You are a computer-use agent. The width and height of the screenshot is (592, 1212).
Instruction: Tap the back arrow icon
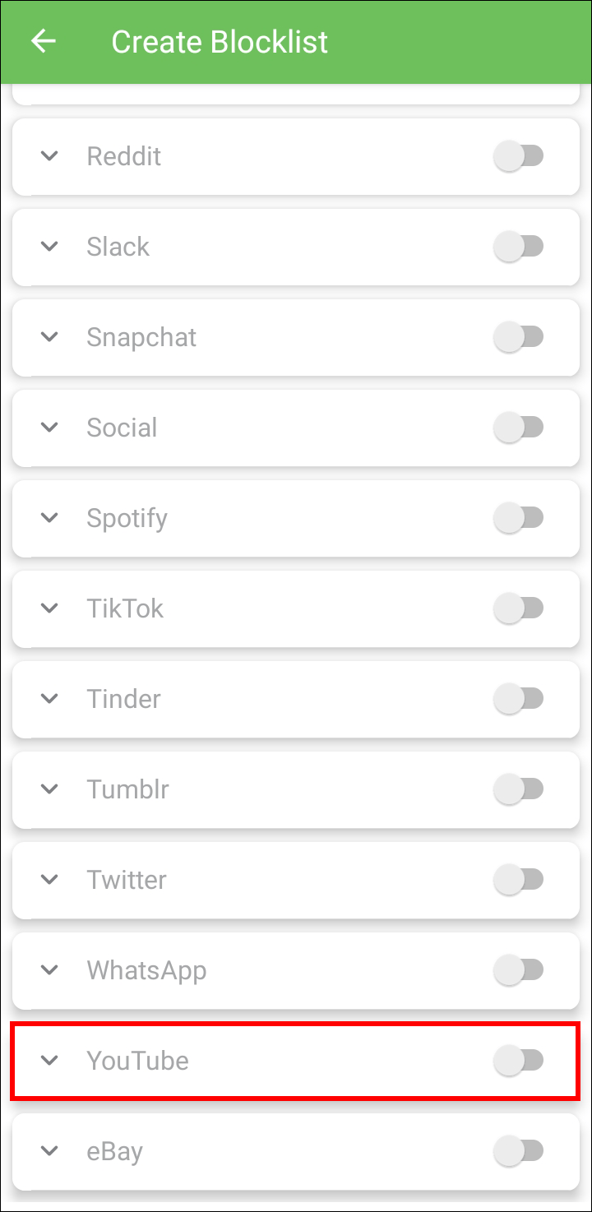pos(44,41)
